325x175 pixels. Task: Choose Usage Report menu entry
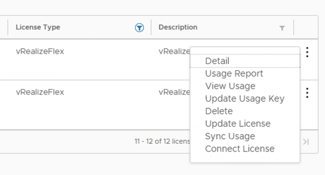[234, 73]
